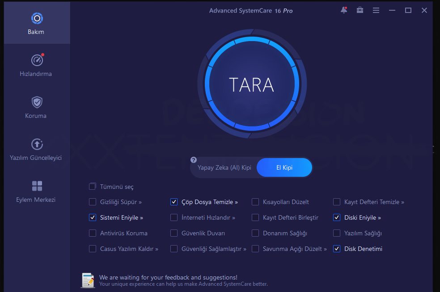Open Güvenliği Sağlamlaştır » details link
Screen dimensions: 440x292
214,249
